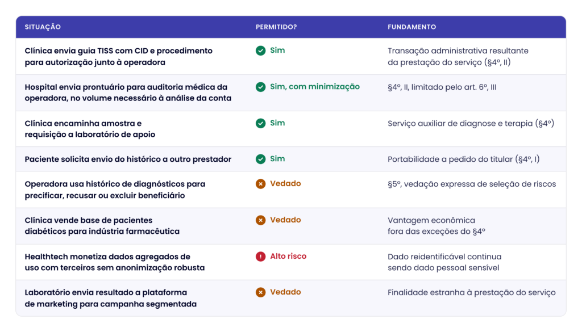
Task: Click the FUNDAMENTO column header
Action: (411, 27)
